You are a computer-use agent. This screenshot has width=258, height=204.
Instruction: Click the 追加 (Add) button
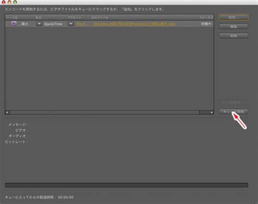(x=234, y=17)
